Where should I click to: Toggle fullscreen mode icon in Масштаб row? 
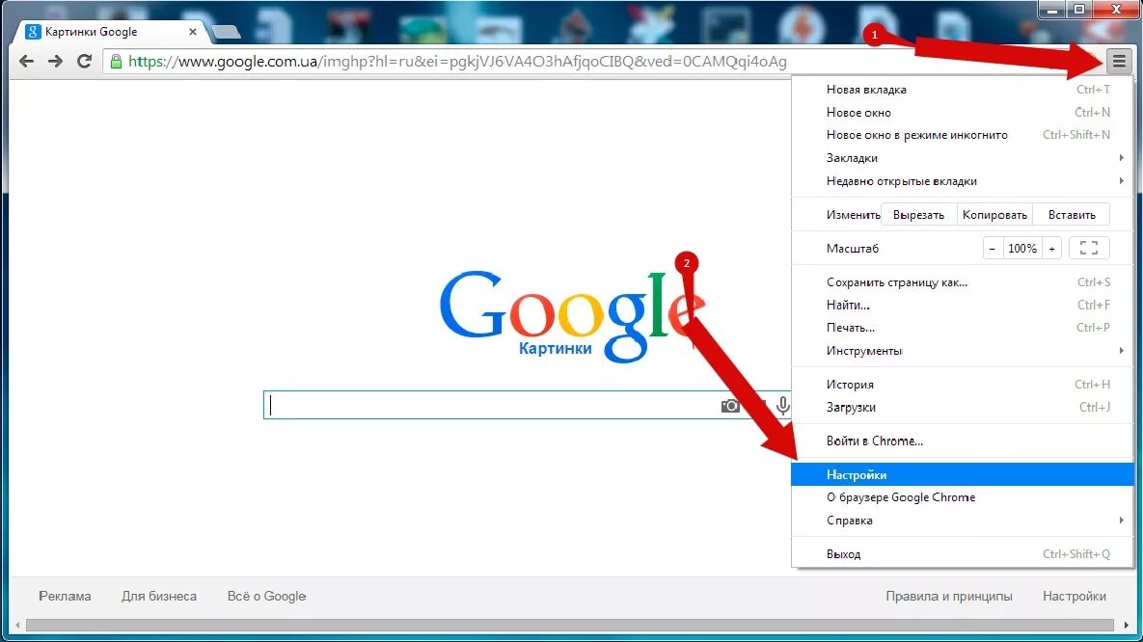point(1089,249)
